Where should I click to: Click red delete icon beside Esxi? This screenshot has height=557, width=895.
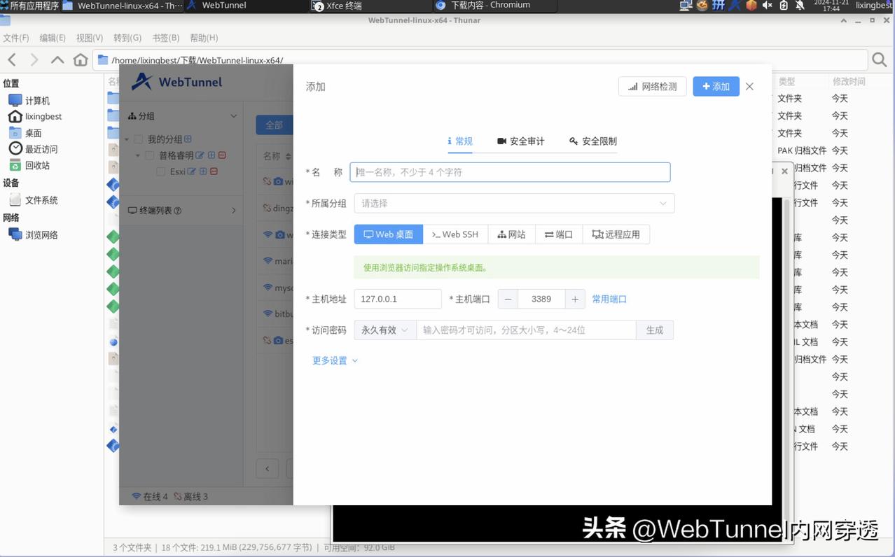[214, 171]
